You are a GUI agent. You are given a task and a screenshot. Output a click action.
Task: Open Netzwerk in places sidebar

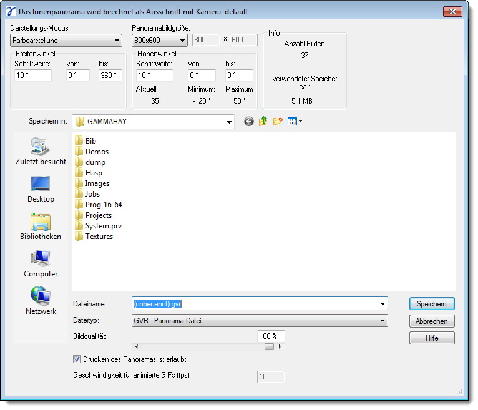41,301
